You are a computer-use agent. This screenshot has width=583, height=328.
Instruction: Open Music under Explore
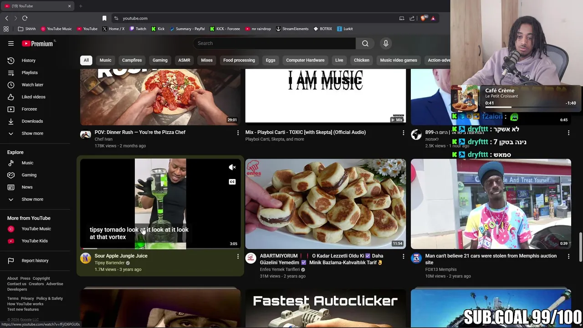(27, 163)
